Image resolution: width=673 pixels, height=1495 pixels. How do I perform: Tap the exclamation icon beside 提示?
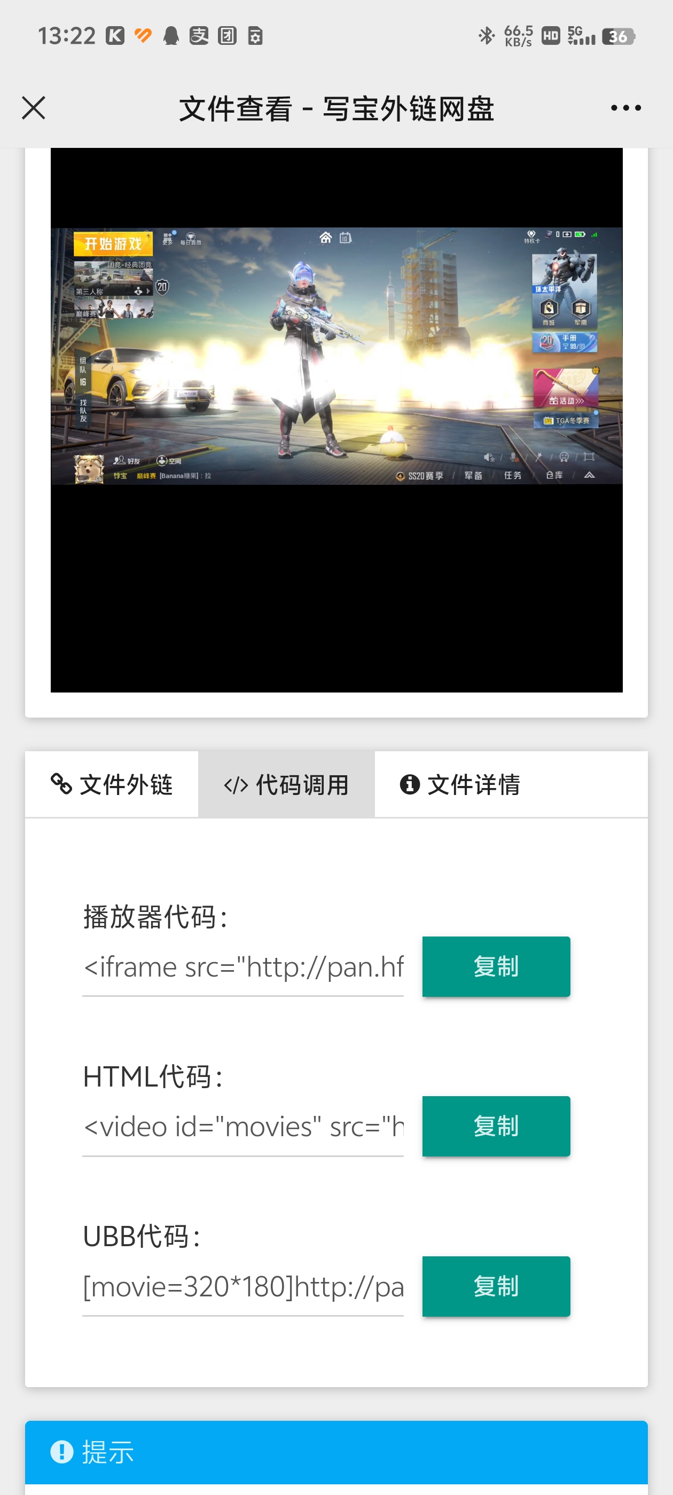(x=62, y=1452)
